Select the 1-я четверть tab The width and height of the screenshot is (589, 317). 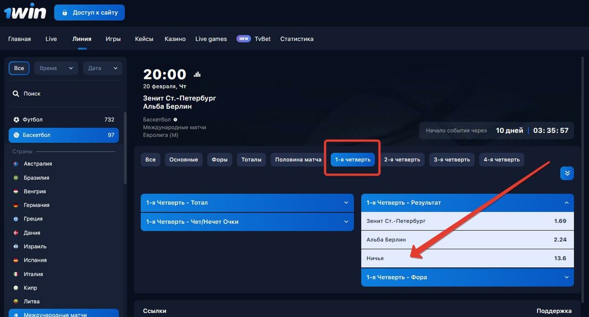pyautogui.click(x=353, y=160)
